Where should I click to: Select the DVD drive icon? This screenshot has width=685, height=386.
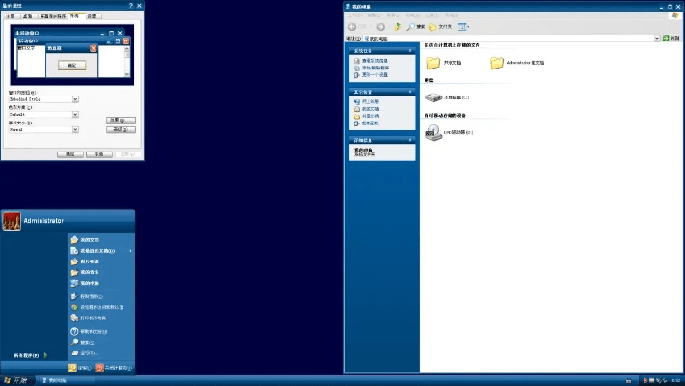pyautogui.click(x=433, y=132)
